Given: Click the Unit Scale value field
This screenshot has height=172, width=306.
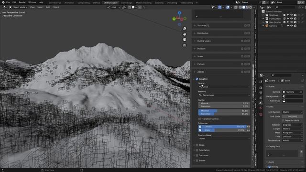Looking at the screenshot, I should point(293,117).
